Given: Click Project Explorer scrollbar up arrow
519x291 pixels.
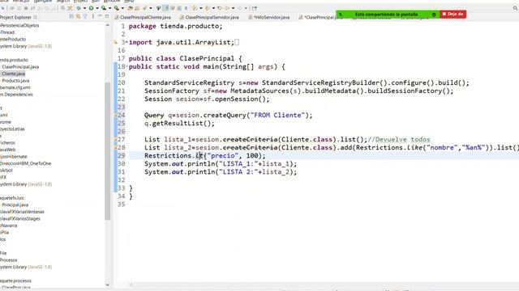Looking at the screenshot, I should click(x=108, y=25).
